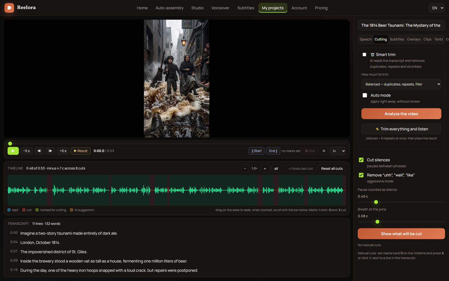449x281 pixels.
Task: Click the "kept" legend swatch
Action: click(x=9, y=210)
